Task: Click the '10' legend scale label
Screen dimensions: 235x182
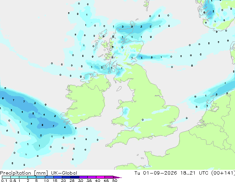Action: click(46, 181)
